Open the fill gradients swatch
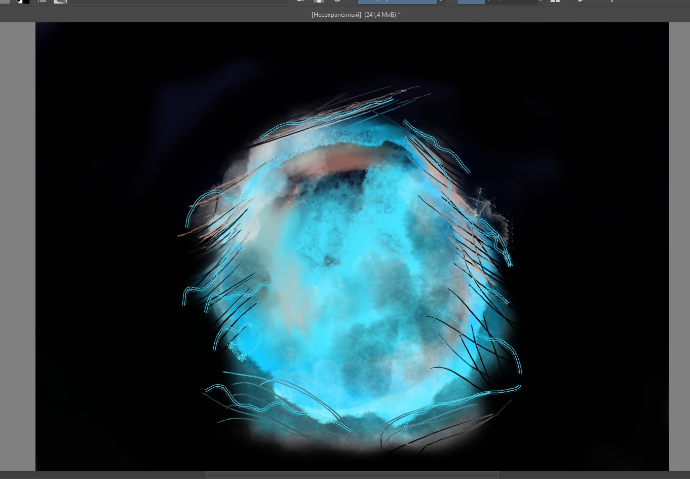690x479 pixels. tap(5, 1)
